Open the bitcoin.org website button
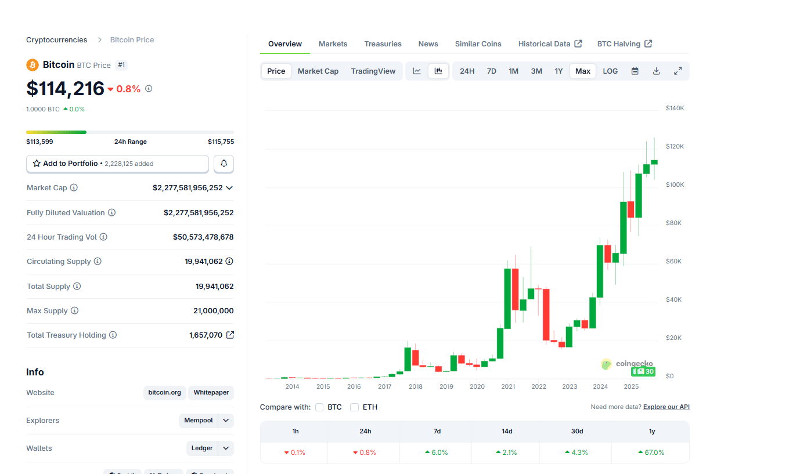The image size is (800, 474). pyautogui.click(x=164, y=392)
